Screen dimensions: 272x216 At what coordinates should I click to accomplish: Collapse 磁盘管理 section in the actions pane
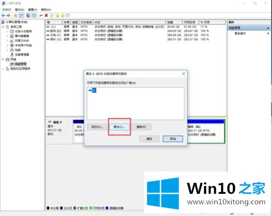coord(268,28)
